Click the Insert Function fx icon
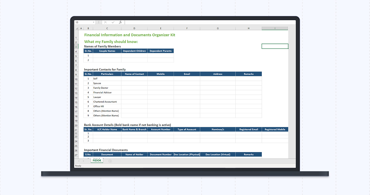 coord(120,22)
